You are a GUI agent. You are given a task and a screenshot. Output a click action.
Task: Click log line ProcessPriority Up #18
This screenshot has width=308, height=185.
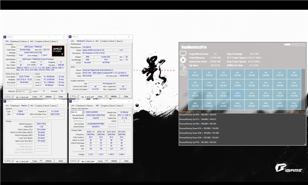[x=198, y=142]
